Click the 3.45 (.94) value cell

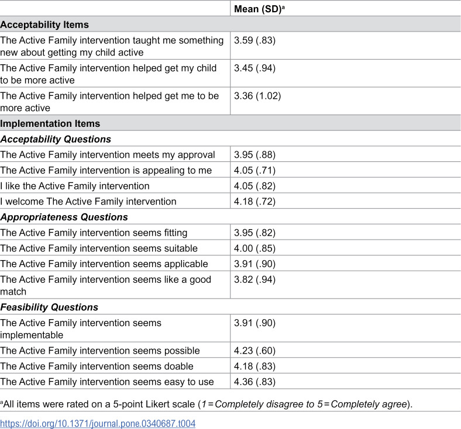(x=254, y=68)
